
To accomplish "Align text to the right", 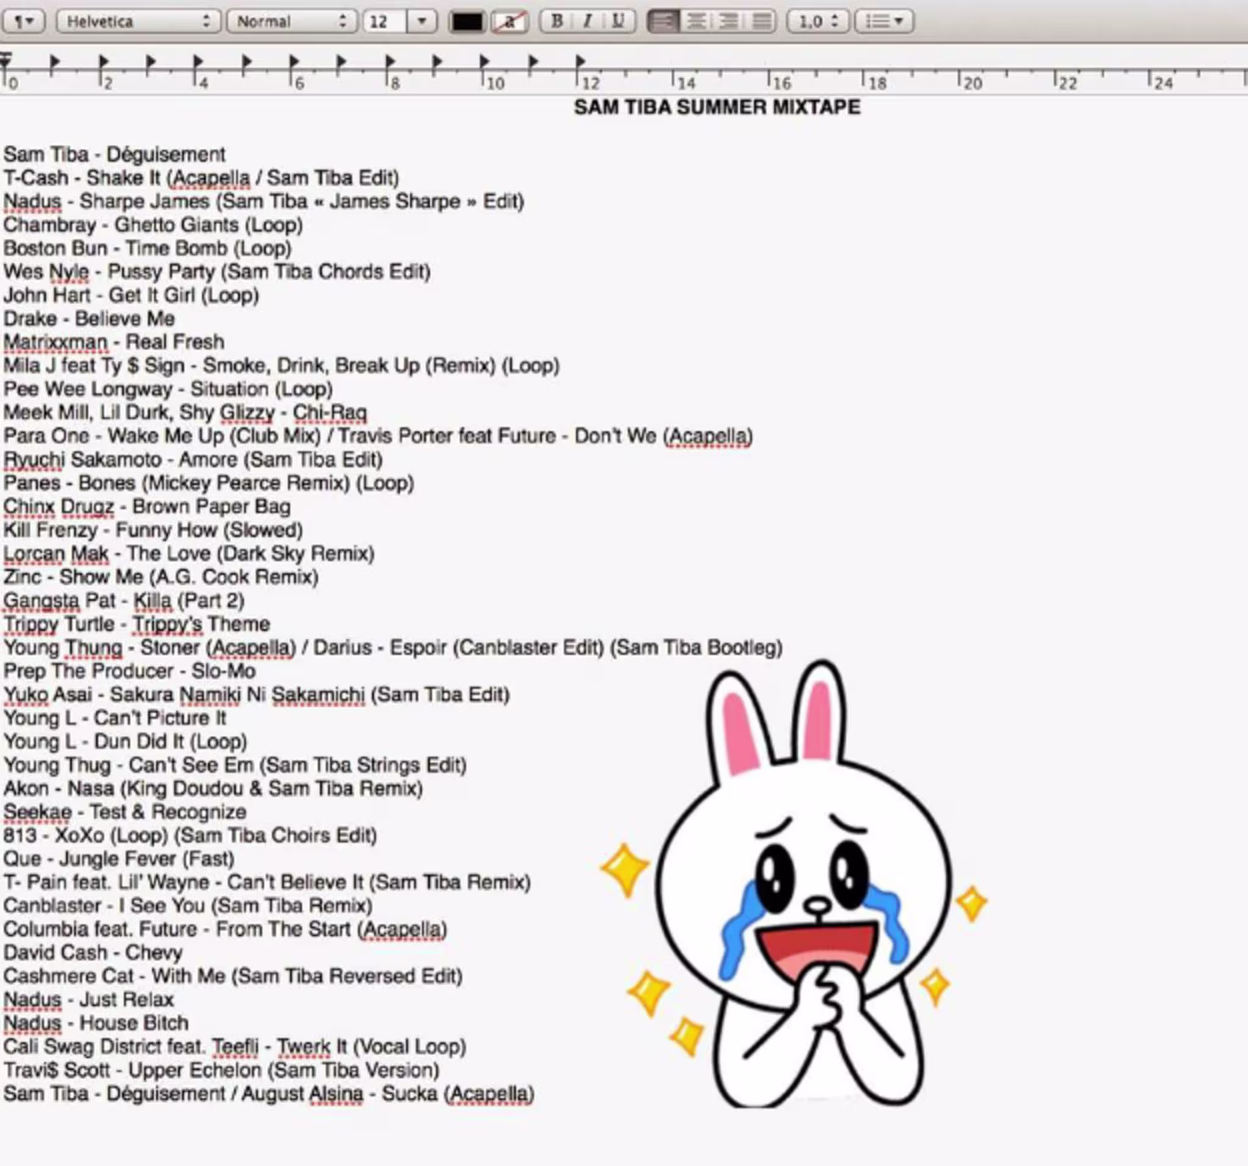I will 728,21.
